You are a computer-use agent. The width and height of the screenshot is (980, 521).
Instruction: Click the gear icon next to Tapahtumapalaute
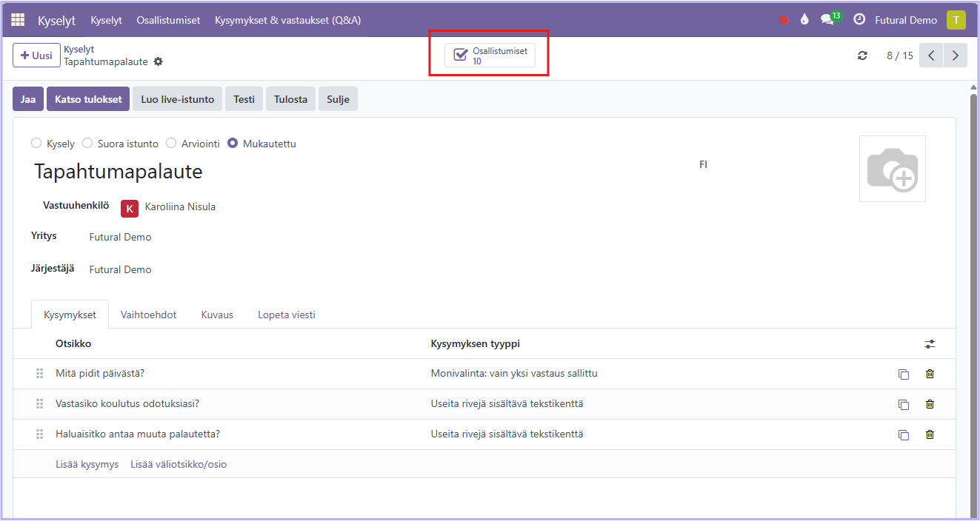click(158, 61)
